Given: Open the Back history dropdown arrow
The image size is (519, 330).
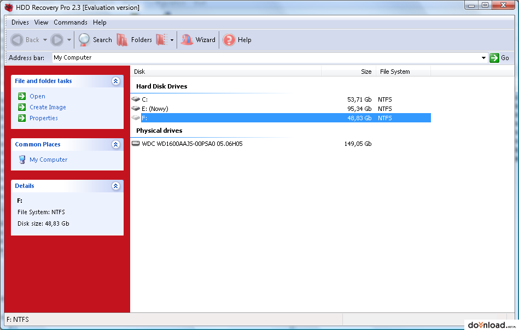Looking at the screenshot, I should click(x=45, y=40).
